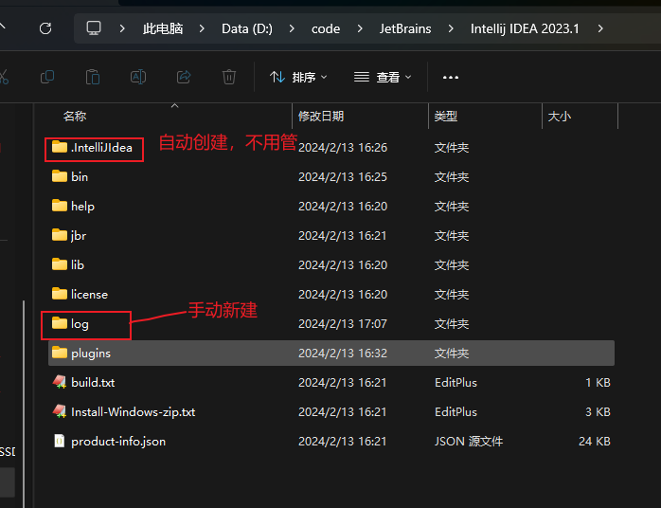Select the license folder name
Viewport: 661px width, 508px height.
tap(89, 294)
